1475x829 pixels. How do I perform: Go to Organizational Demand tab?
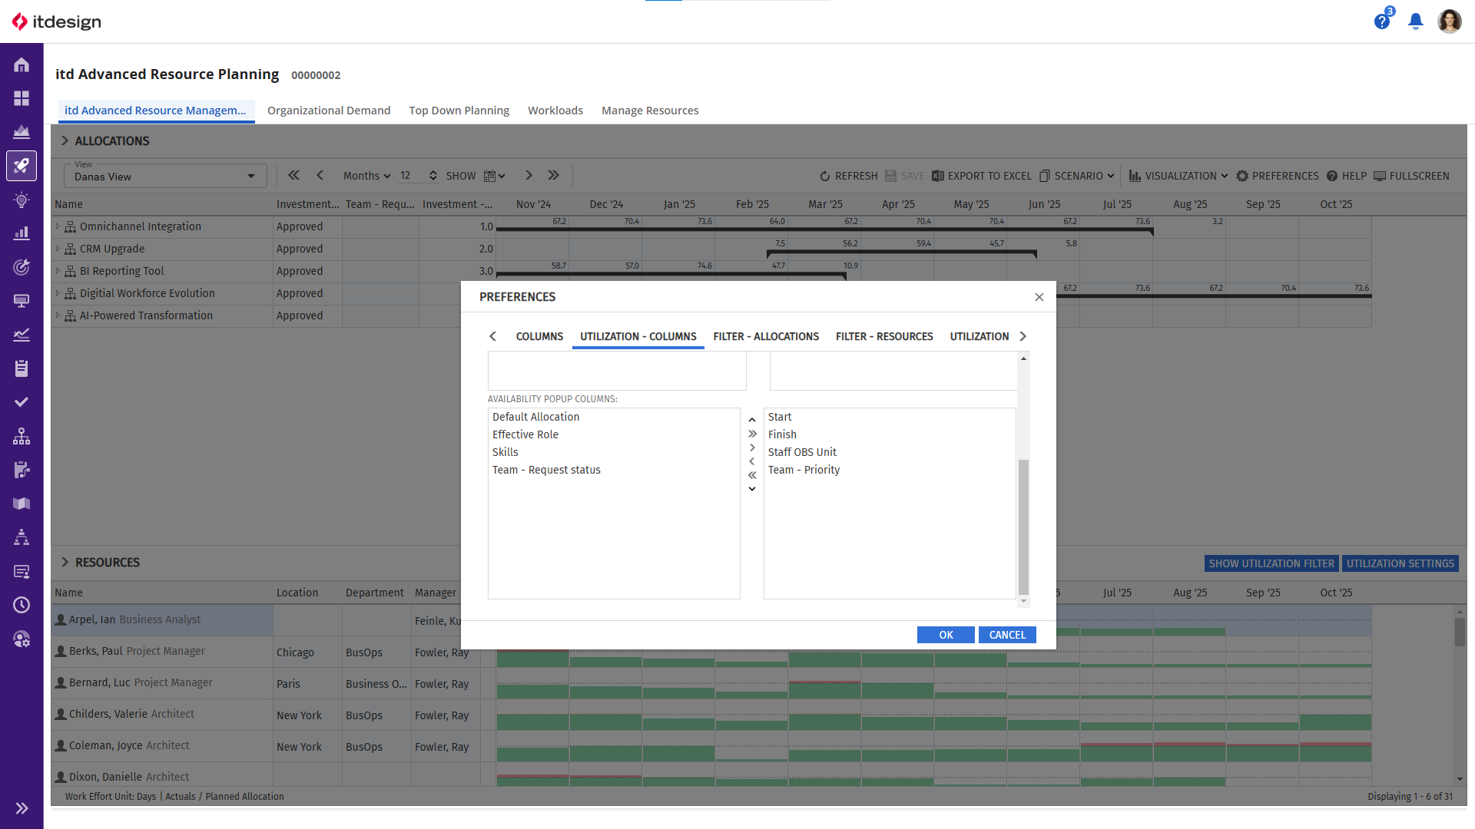point(329,111)
